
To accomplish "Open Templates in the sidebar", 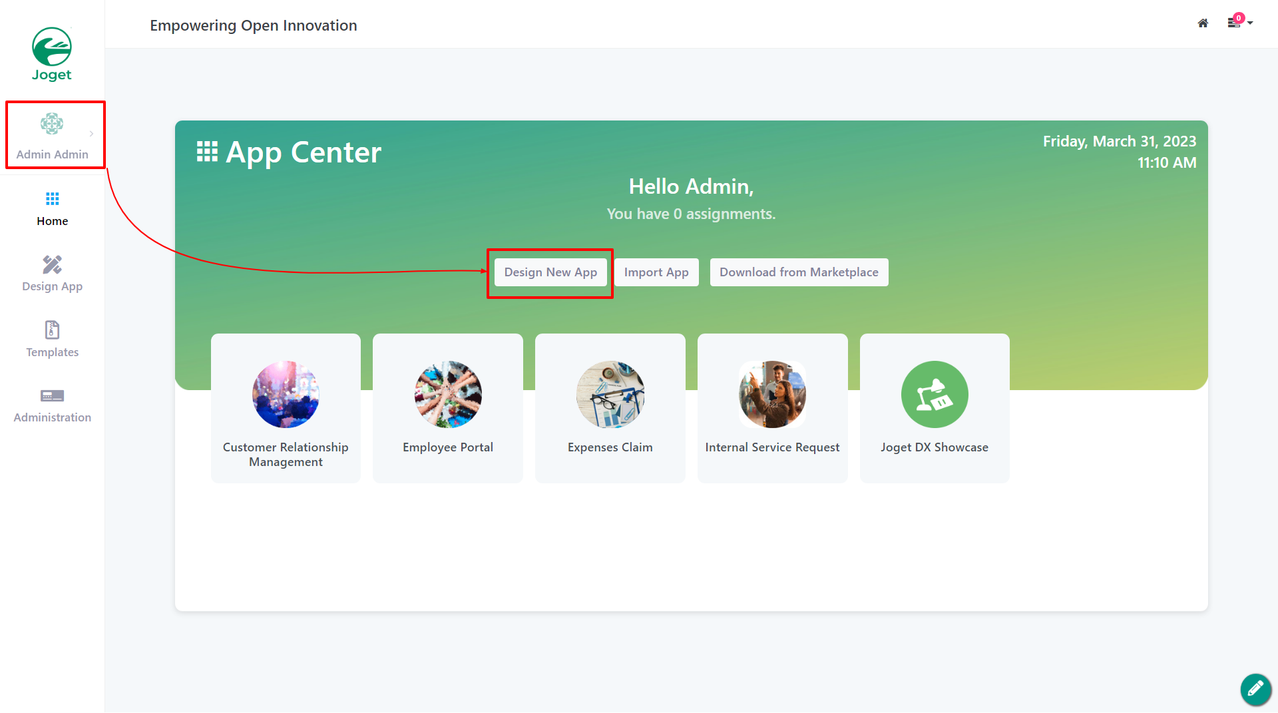I will click(x=53, y=340).
